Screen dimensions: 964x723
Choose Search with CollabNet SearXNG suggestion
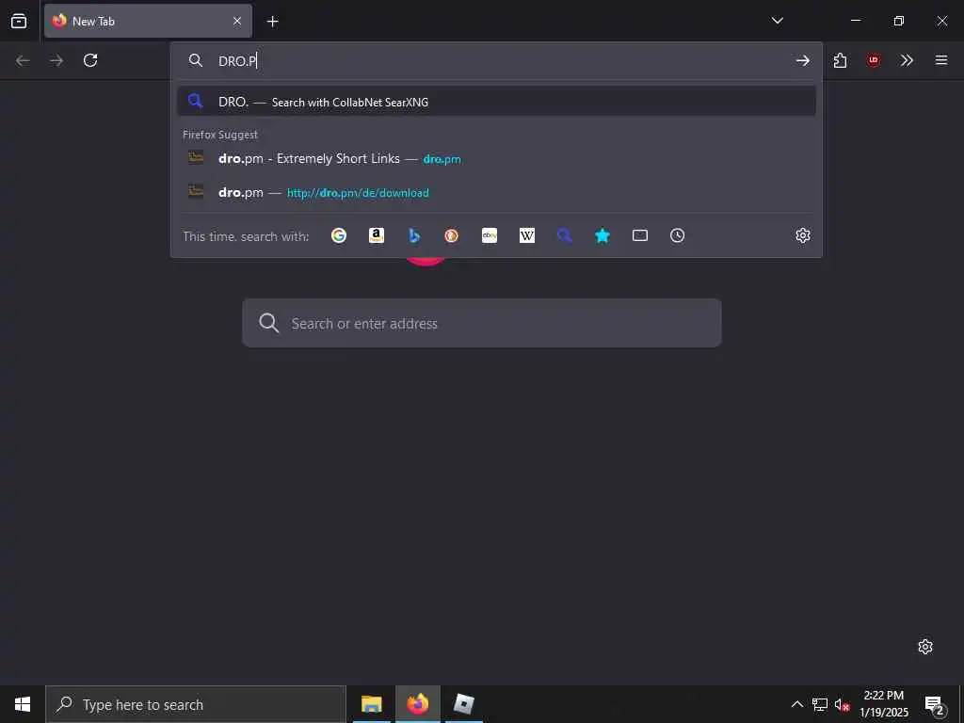(496, 102)
